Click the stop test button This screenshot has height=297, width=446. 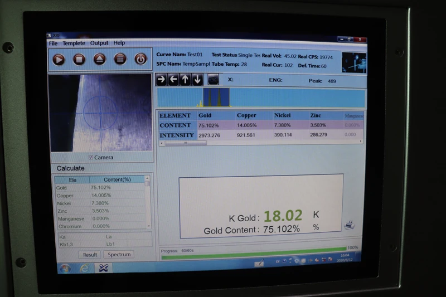pyautogui.click(x=79, y=59)
